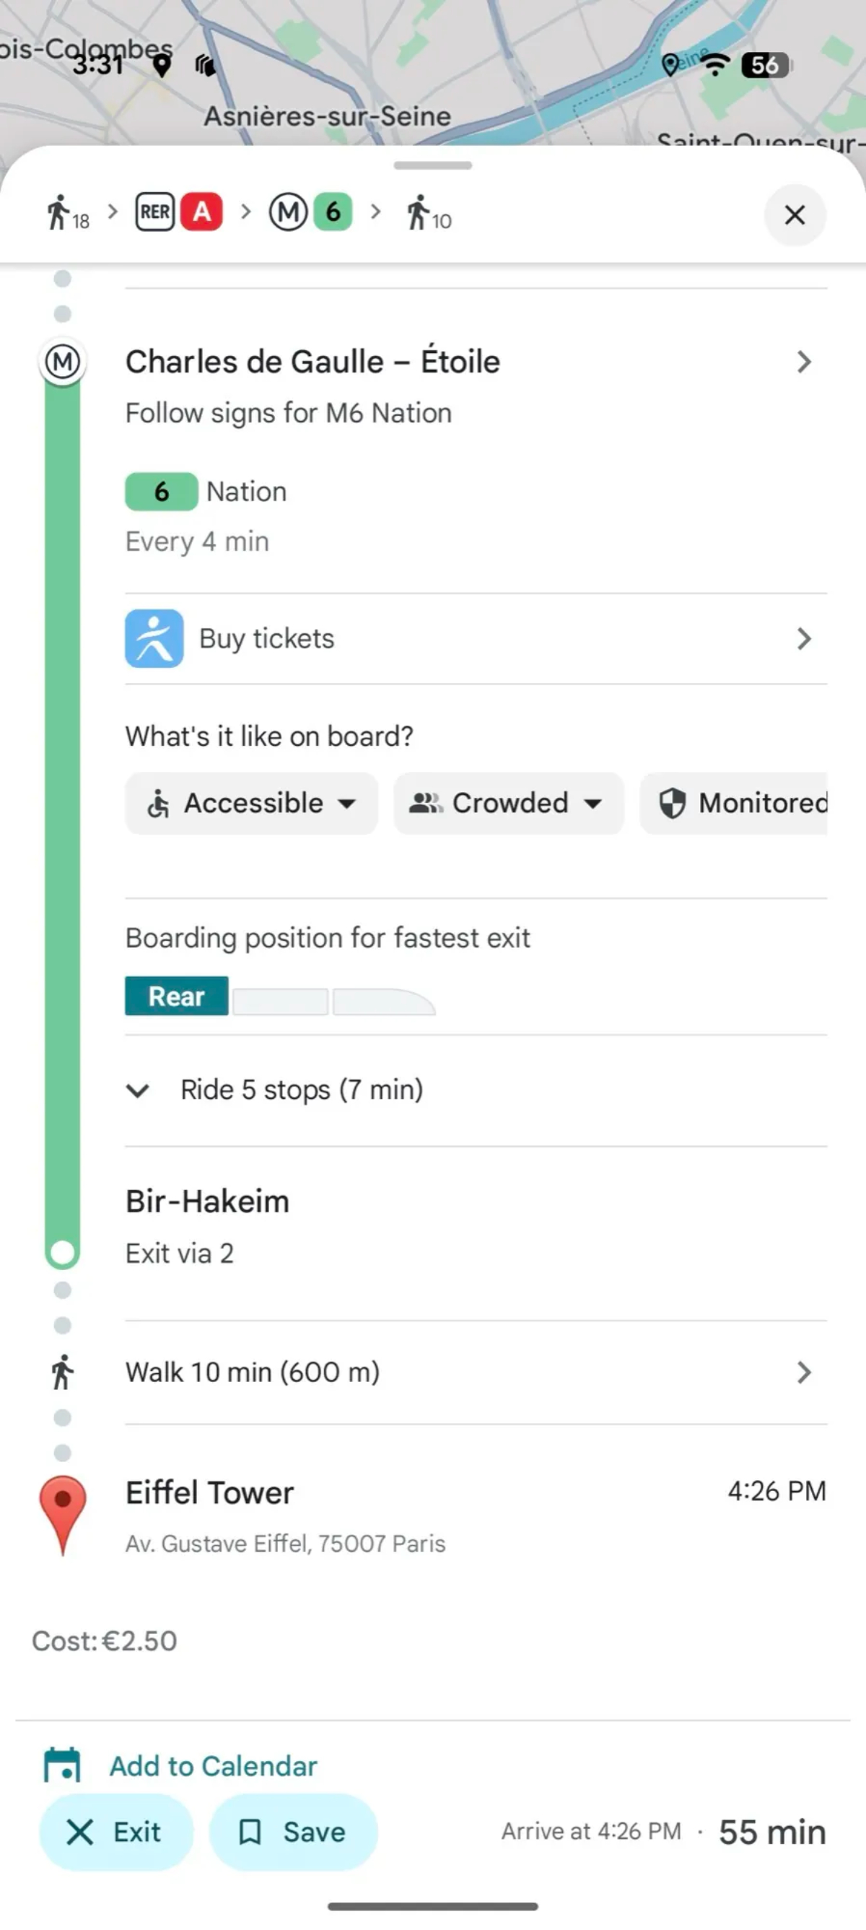Viewport: 866px width, 1930px height.
Task: Tap the 18-minute walking icon
Action: pos(67,213)
